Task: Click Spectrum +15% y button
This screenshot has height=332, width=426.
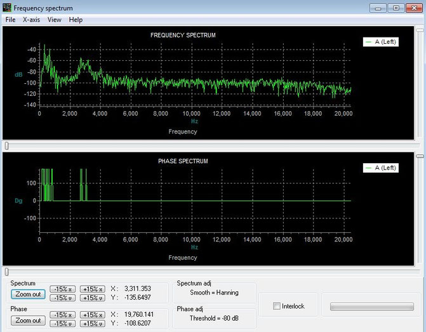Action: tap(93, 298)
